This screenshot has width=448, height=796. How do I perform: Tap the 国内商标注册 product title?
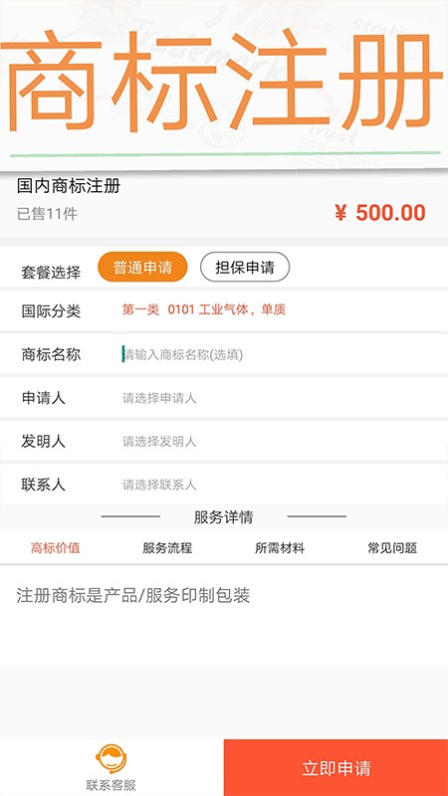(69, 186)
